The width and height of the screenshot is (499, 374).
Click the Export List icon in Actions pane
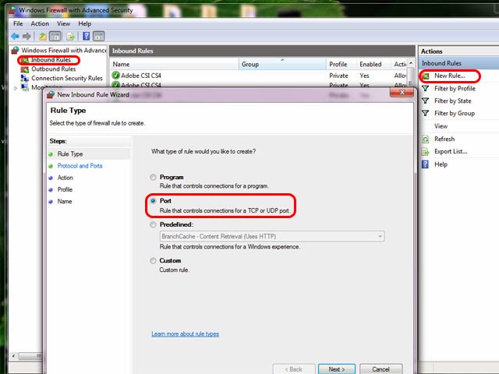click(x=426, y=152)
